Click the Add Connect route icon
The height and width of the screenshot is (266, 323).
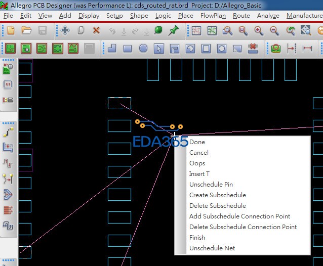[x=8, y=132]
